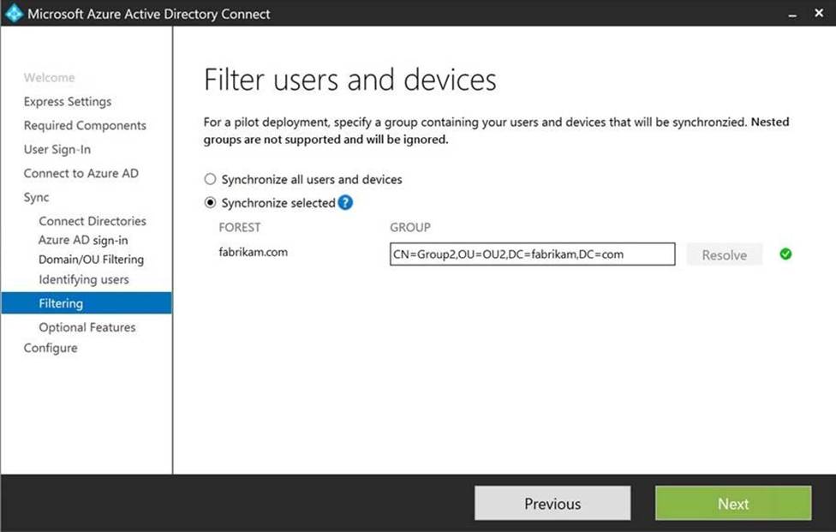The width and height of the screenshot is (836, 532).
Task: Open the Express Settings step
Action: click(68, 101)
